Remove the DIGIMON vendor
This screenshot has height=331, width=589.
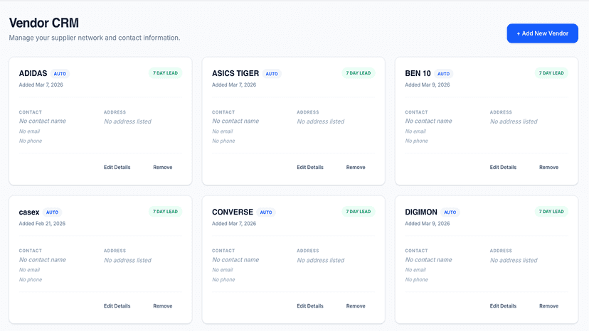[x=548, y=306]
